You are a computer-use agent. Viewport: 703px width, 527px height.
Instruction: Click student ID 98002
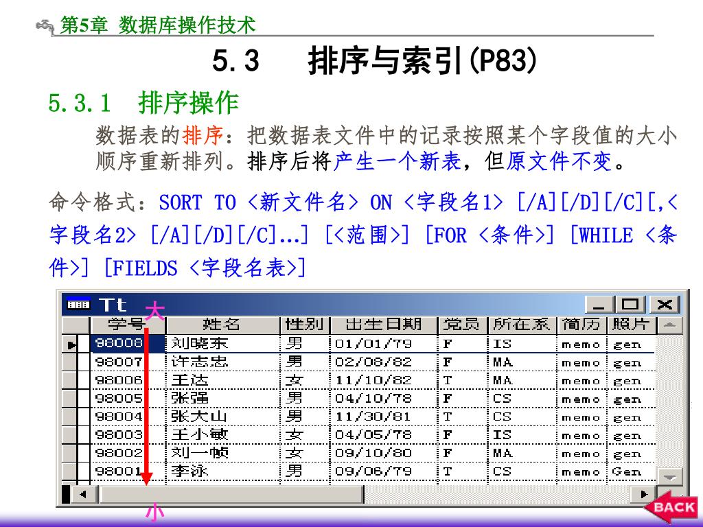coord(119,453)
